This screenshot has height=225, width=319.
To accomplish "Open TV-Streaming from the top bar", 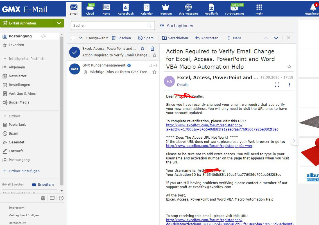I will pos(234,9).
